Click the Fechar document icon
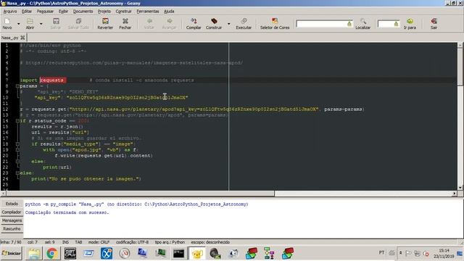 coord(125,23)
